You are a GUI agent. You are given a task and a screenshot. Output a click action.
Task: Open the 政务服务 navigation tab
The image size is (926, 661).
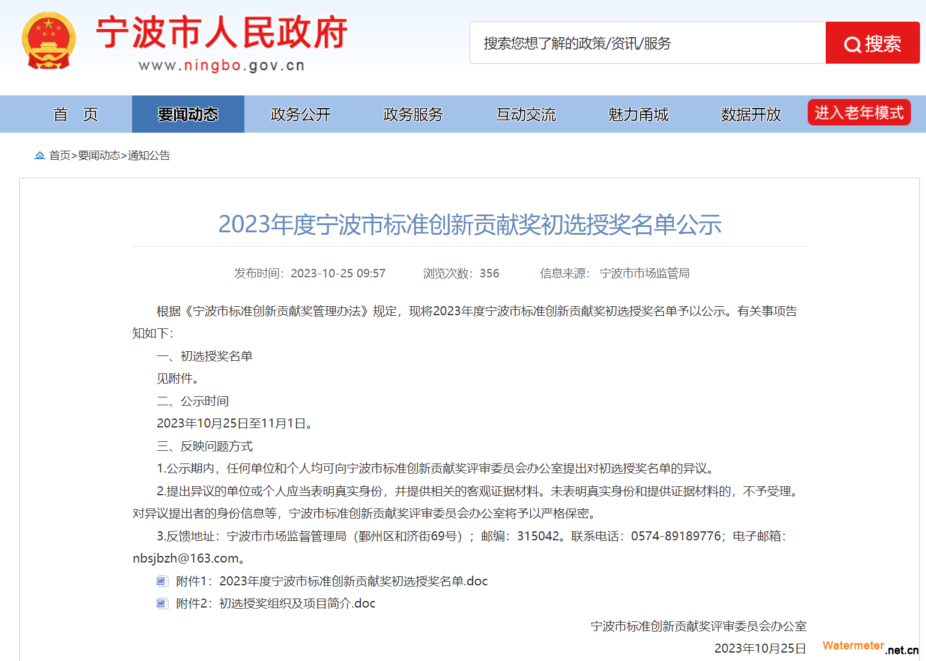(x=413, y=114)
